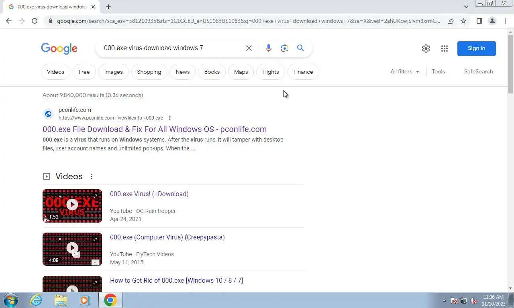Open Chrome three-dot menu
This screenshot has height=308, width=514.
[505, 21]
